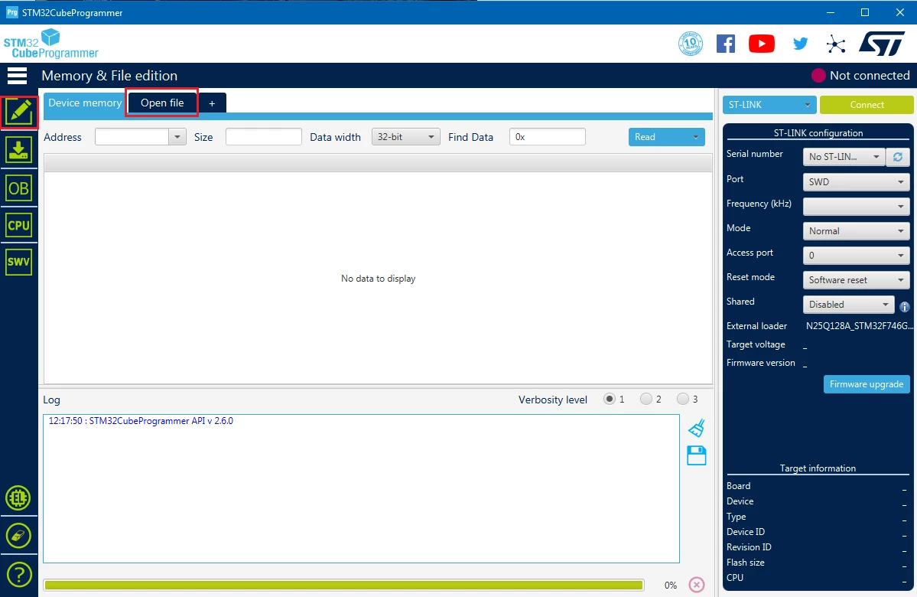Image resolution: width=917 pixels, height=597 pixels.
Task: Click the Shared mode info icon
Action: pyautogui.click(x=905, y=306)
